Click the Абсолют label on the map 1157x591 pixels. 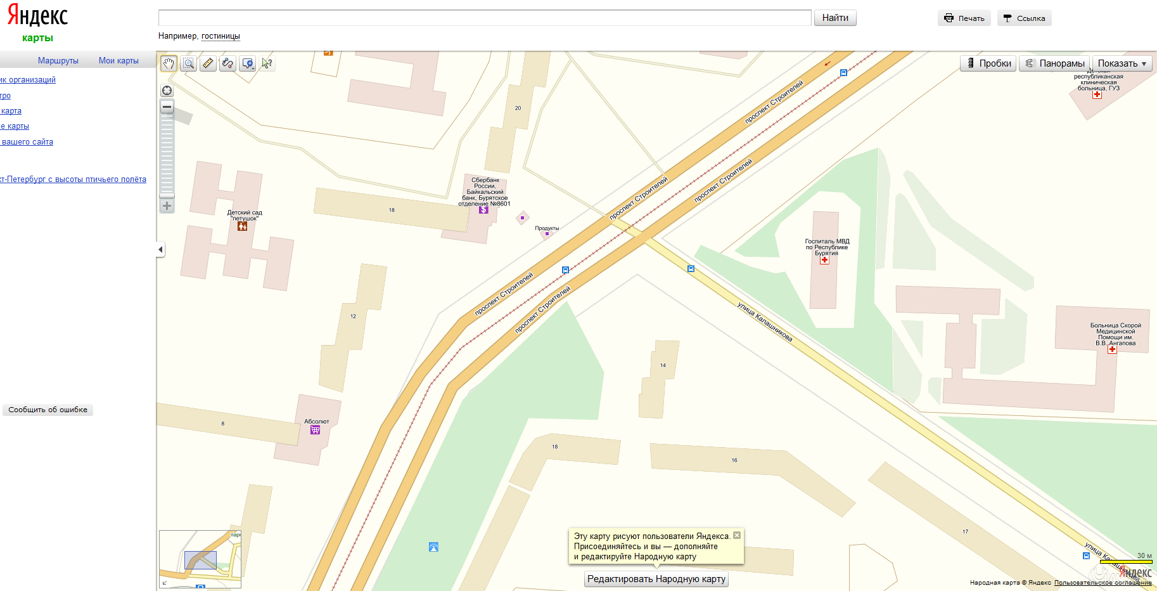(317, 421)
